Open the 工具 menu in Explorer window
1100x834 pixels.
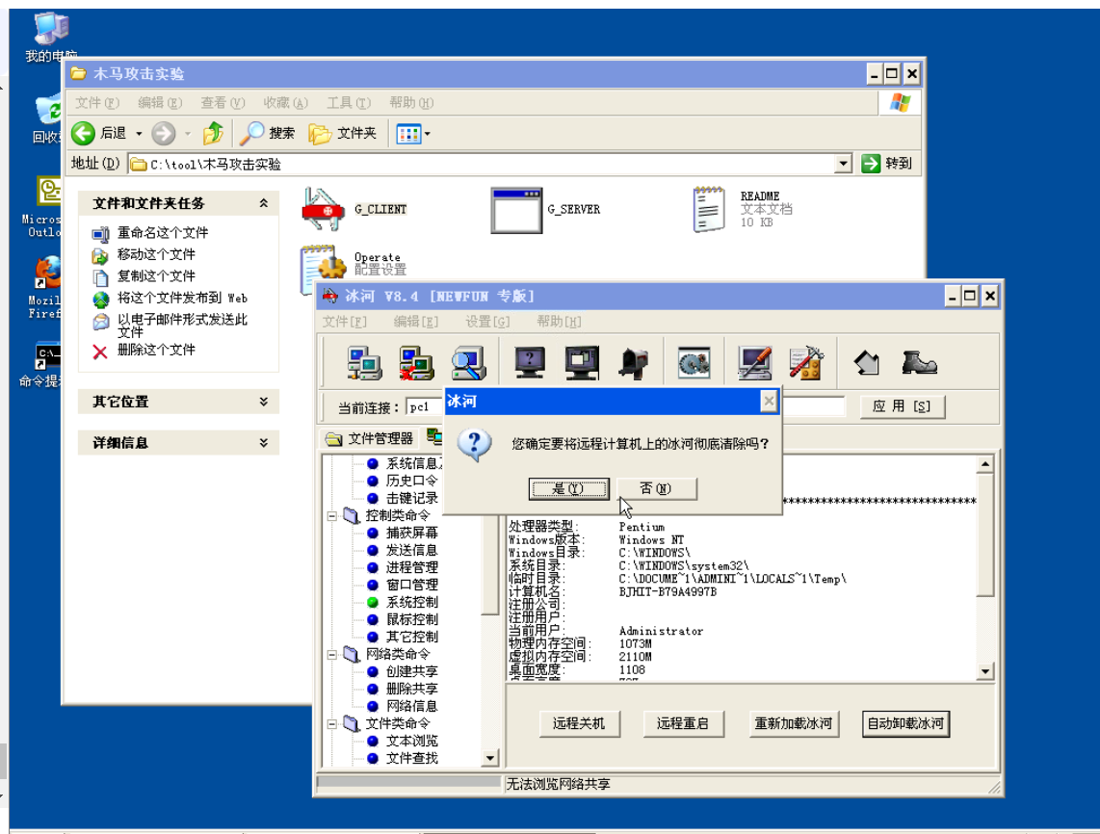point(349,102)
